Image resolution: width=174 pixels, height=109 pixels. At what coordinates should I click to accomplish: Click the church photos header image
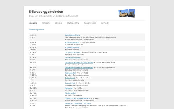point(127,13)
